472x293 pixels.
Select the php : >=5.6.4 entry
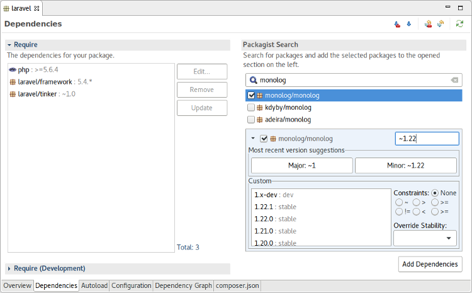click(x=91, y=70)
